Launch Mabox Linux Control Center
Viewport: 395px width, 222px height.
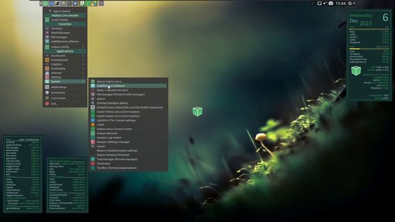pos(128,129)
